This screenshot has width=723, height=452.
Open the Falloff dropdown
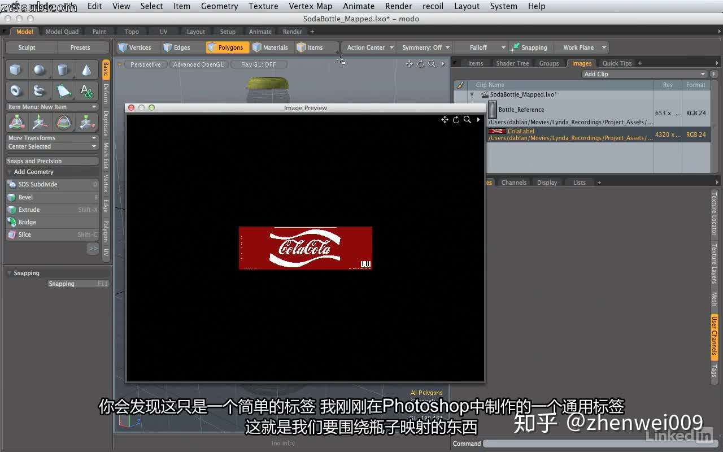click(x=480, y=47)
